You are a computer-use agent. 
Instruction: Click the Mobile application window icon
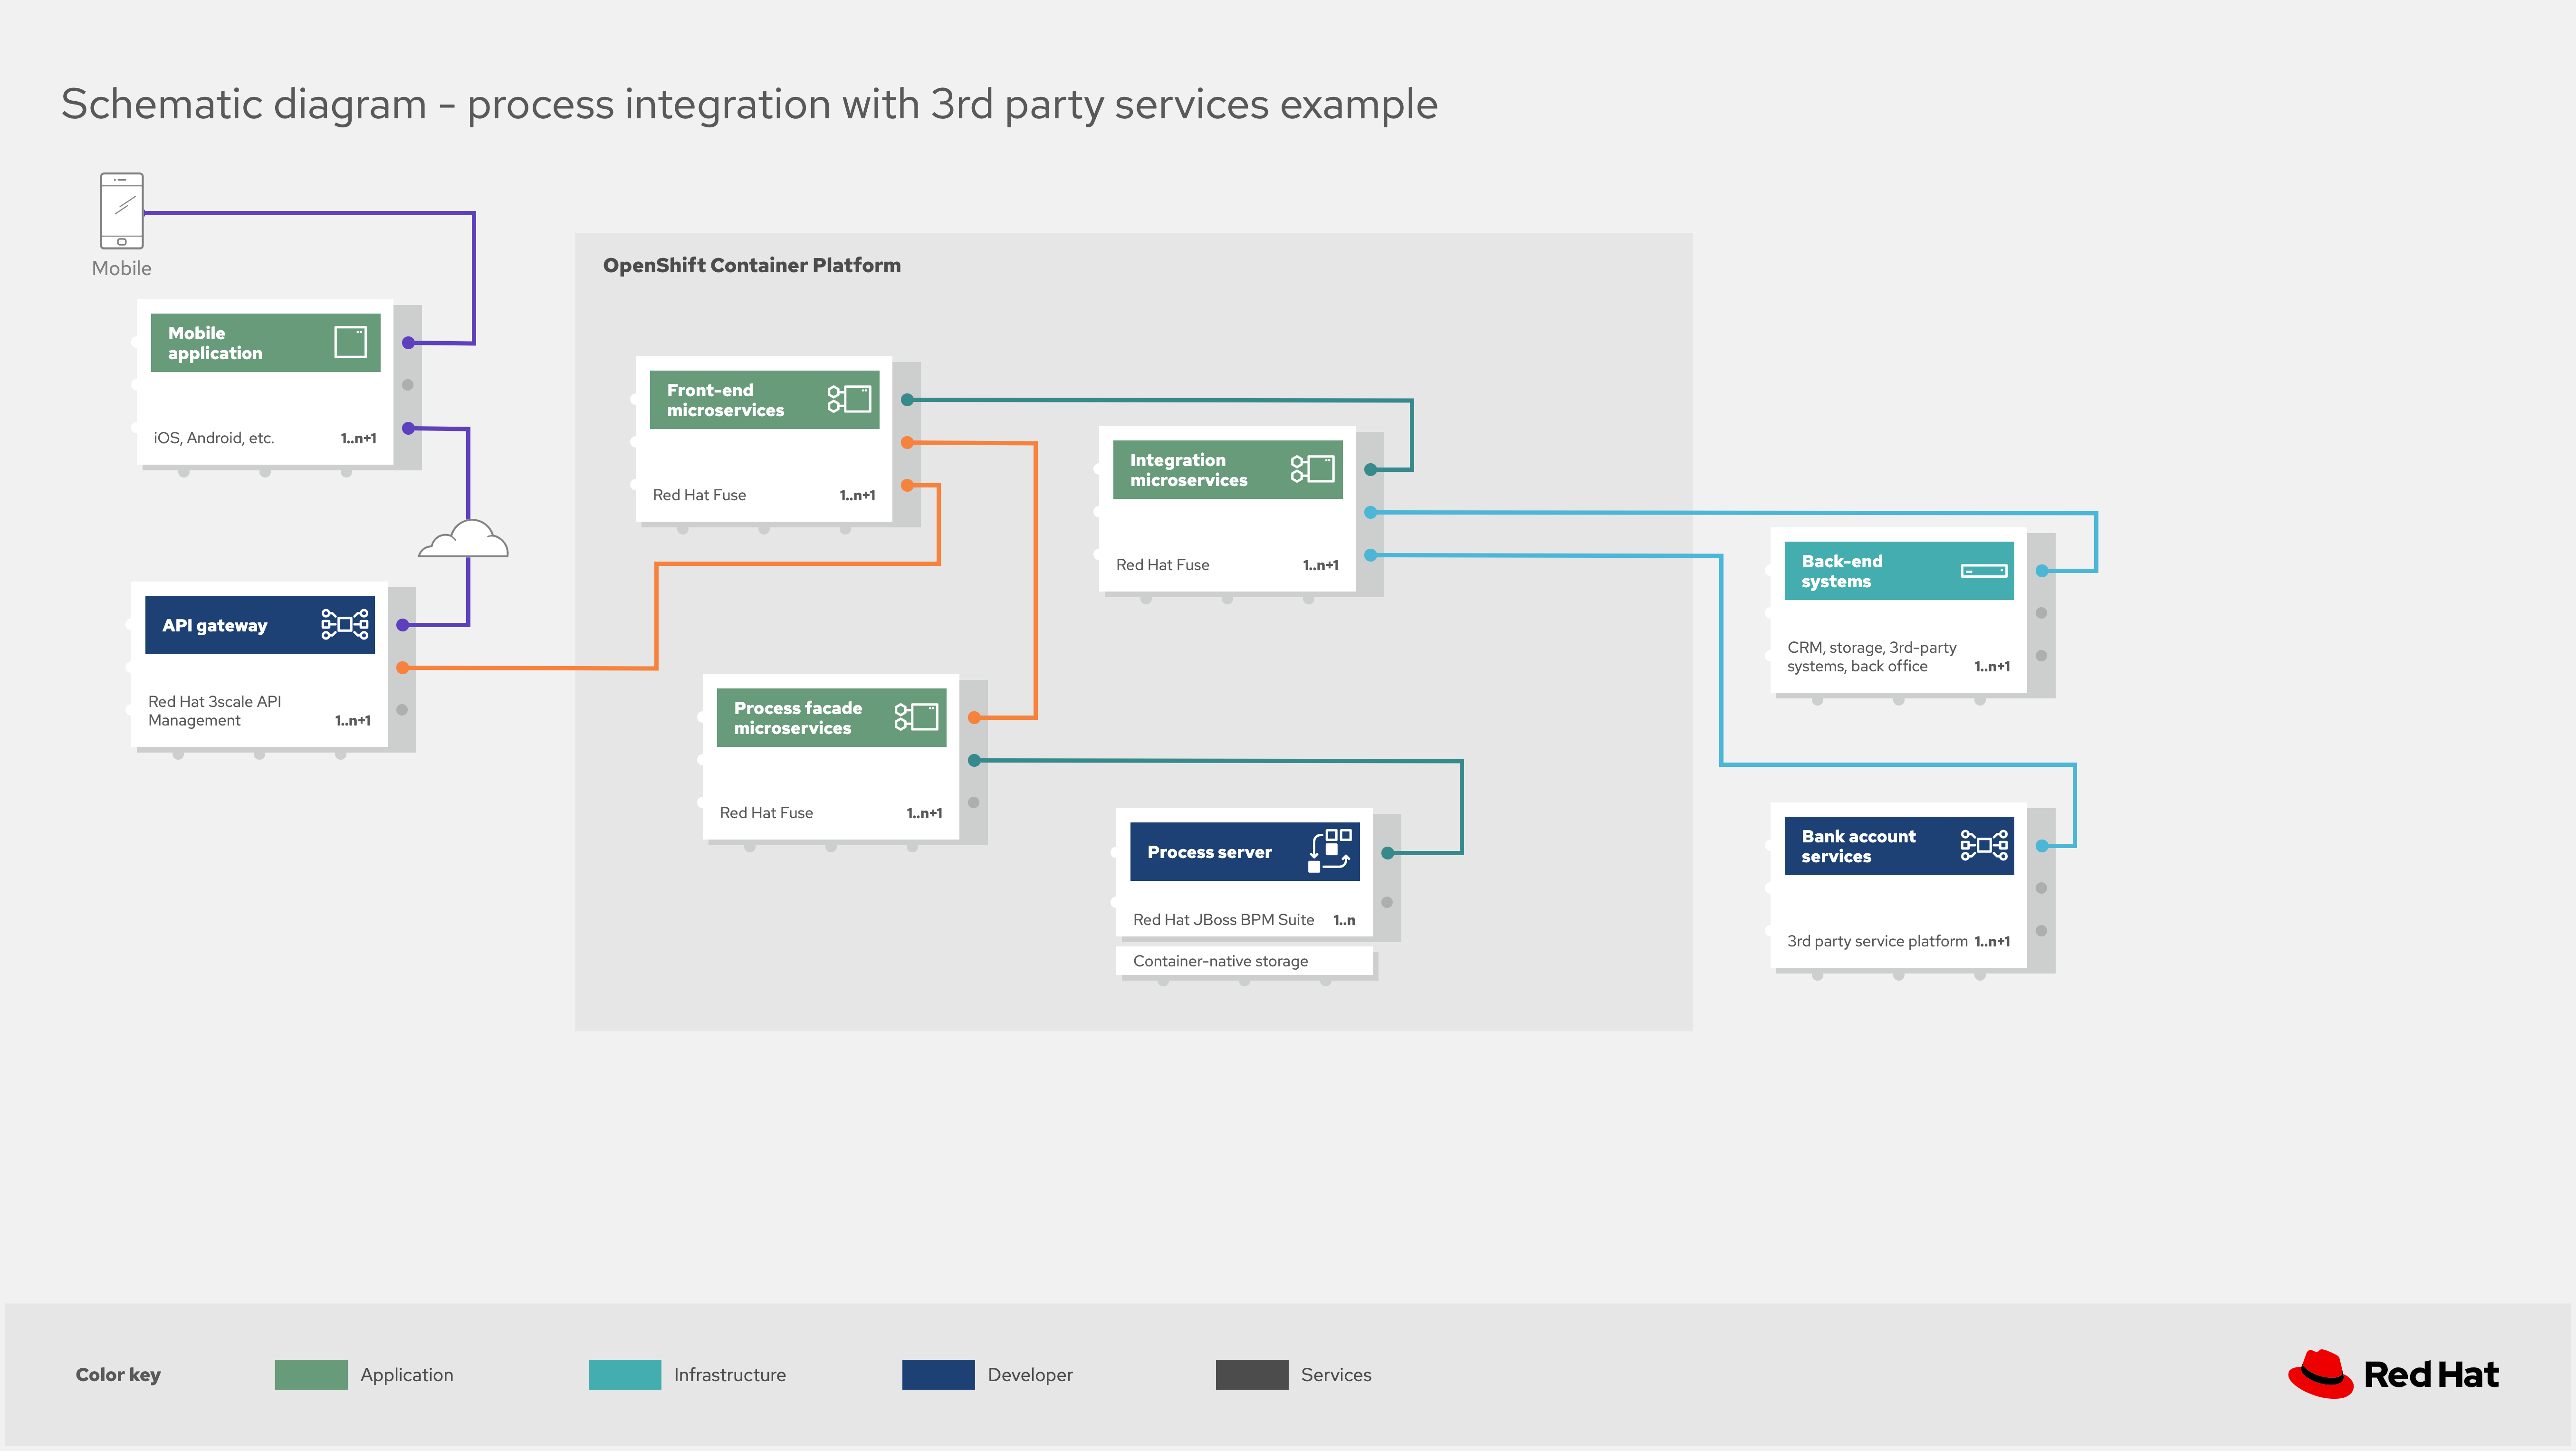point(350,342)
